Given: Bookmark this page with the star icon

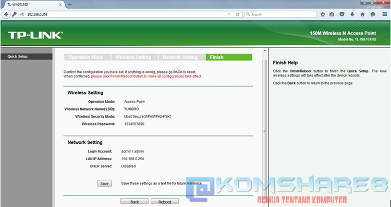Looking at the screenshot, I should click(323, 15).
